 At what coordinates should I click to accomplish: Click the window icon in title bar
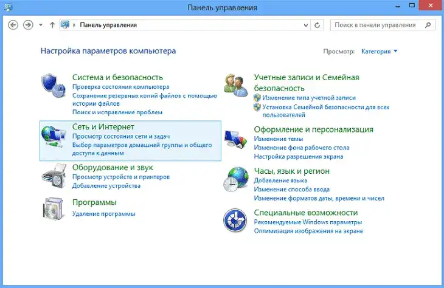[8, 7]
